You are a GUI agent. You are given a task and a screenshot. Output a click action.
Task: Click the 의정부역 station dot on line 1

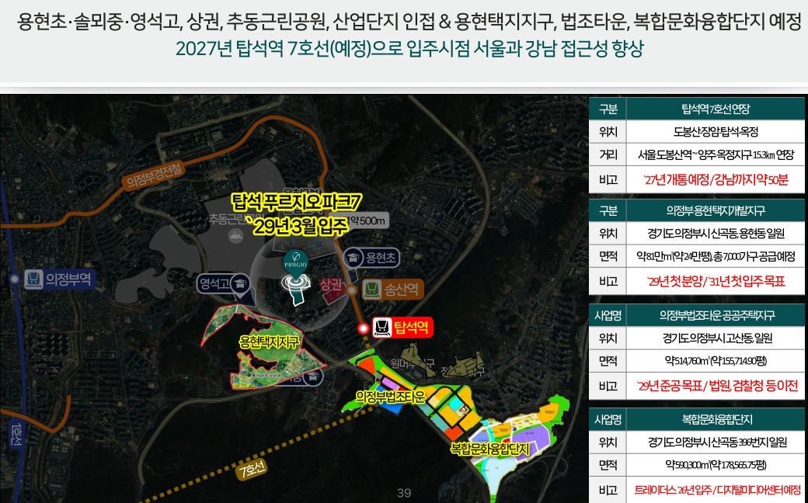[14, 279]
